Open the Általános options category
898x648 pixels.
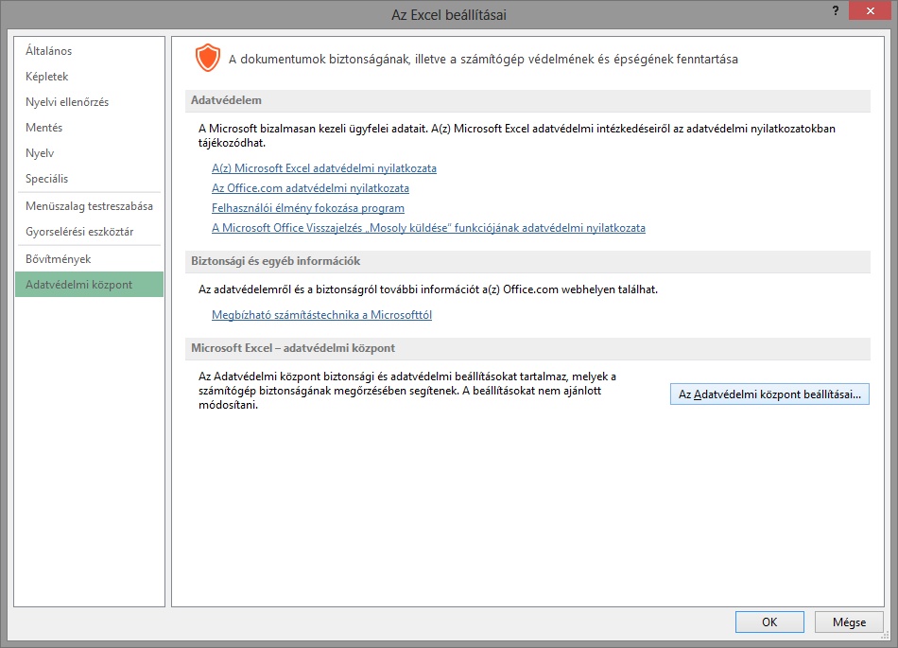tap(89, 51)
